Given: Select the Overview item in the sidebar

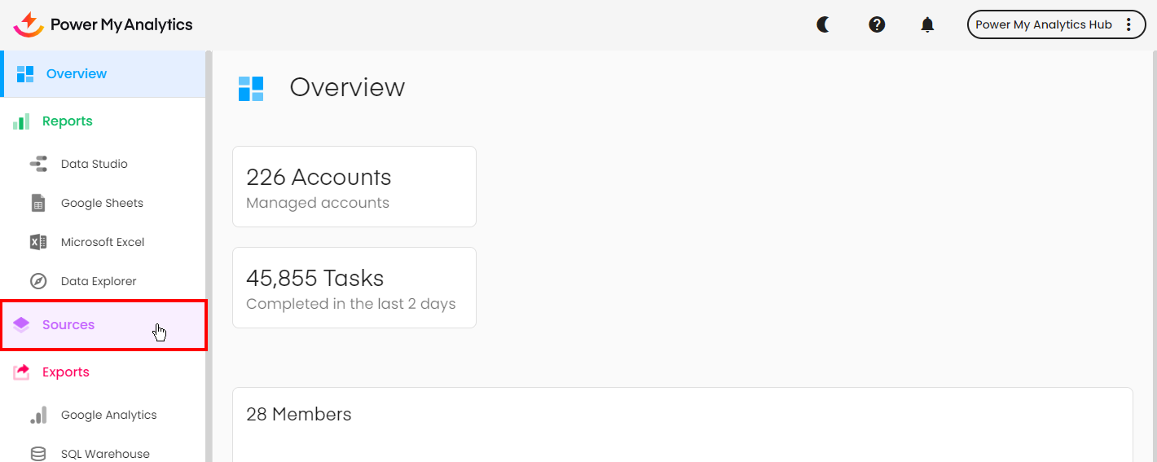Looking at the screenshot, I should tap(77, 74).
